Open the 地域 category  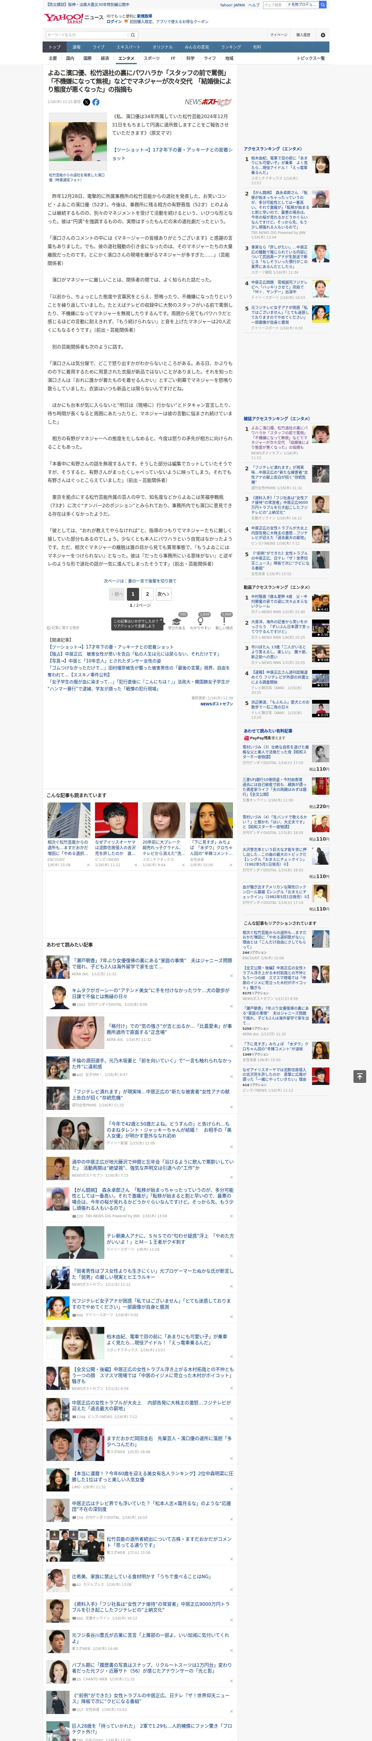[x=229, y=58]
